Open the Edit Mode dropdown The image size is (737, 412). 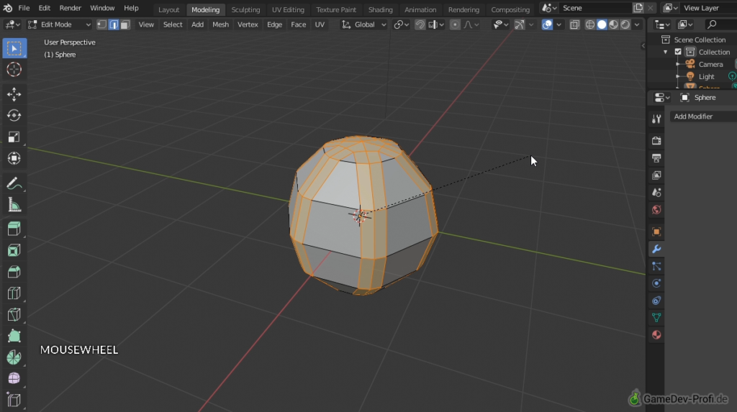(x=59, y=24)
